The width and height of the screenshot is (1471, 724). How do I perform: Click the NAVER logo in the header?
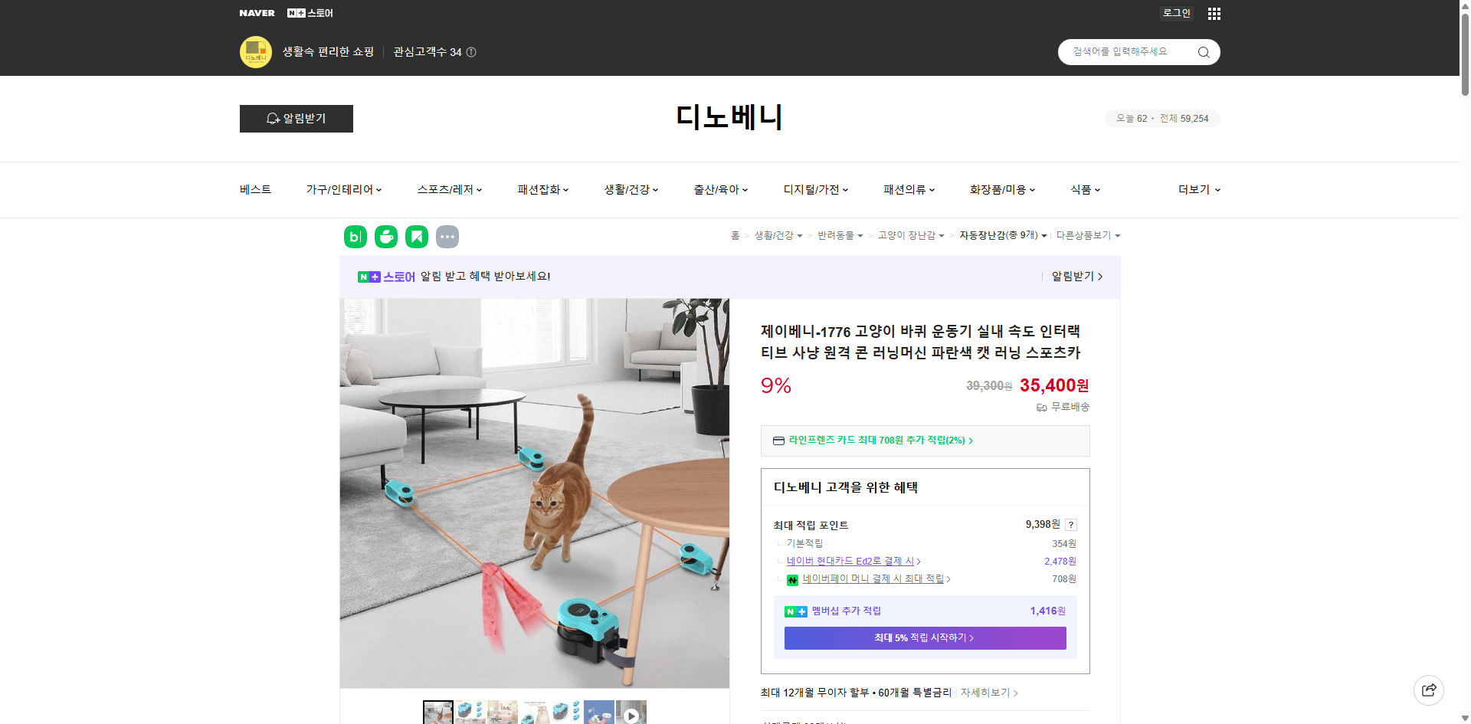[x=257, y=12]
